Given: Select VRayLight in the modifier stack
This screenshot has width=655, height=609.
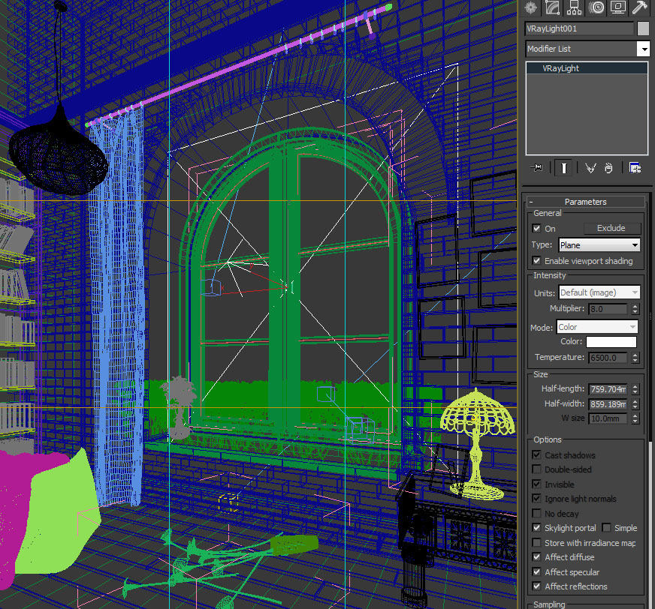Looking at the screenshot, I should pyautogui.click(x=560, y=68).
